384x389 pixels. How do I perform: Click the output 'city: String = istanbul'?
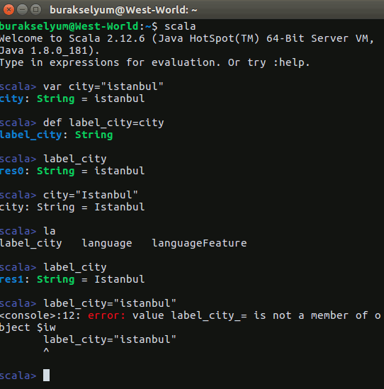[x=72, y=98]
